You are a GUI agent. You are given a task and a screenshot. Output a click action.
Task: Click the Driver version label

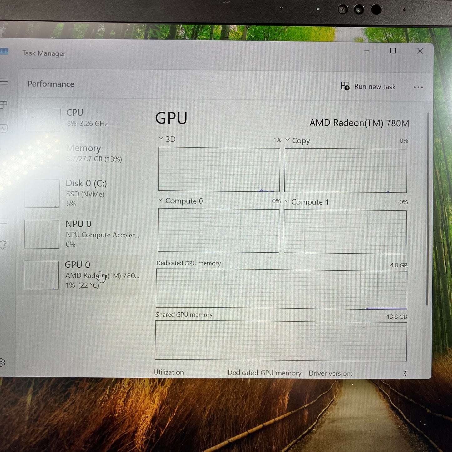click(330, 373)
